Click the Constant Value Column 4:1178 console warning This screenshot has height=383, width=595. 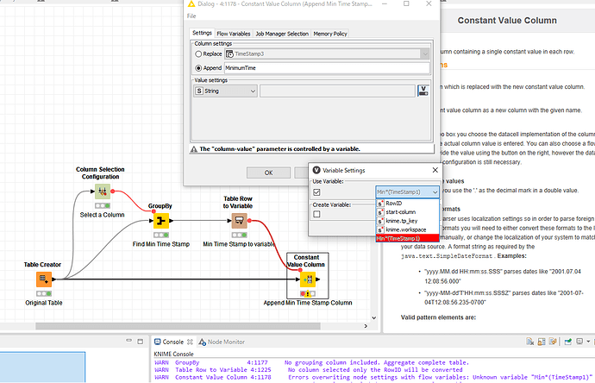373,377
